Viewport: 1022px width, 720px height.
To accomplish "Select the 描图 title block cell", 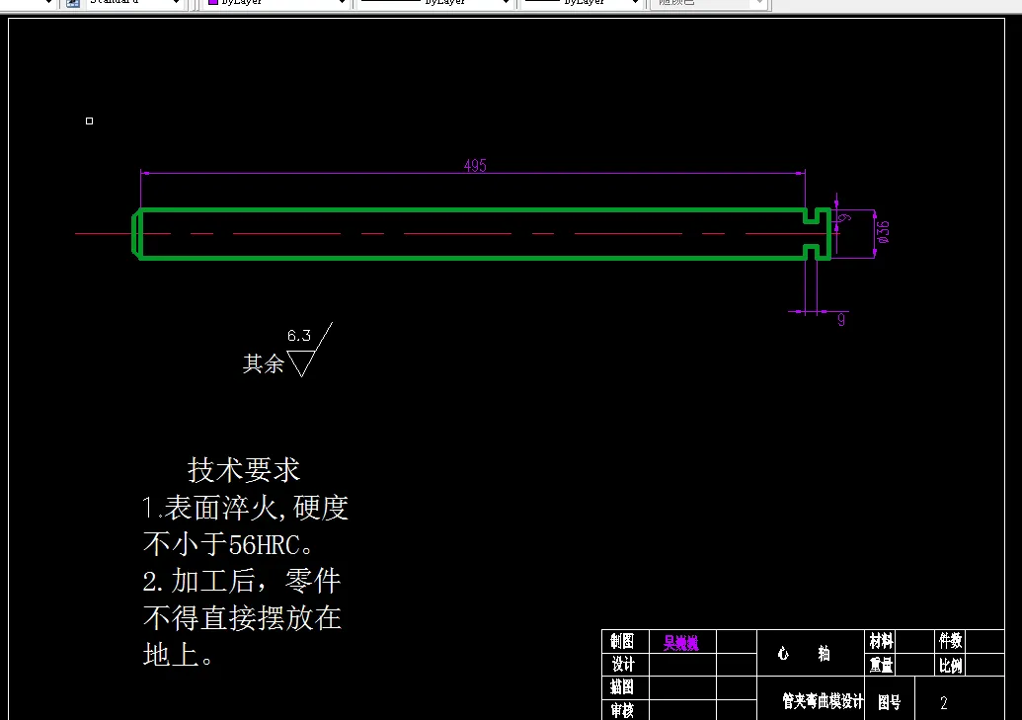I will [x=625, y=686].
